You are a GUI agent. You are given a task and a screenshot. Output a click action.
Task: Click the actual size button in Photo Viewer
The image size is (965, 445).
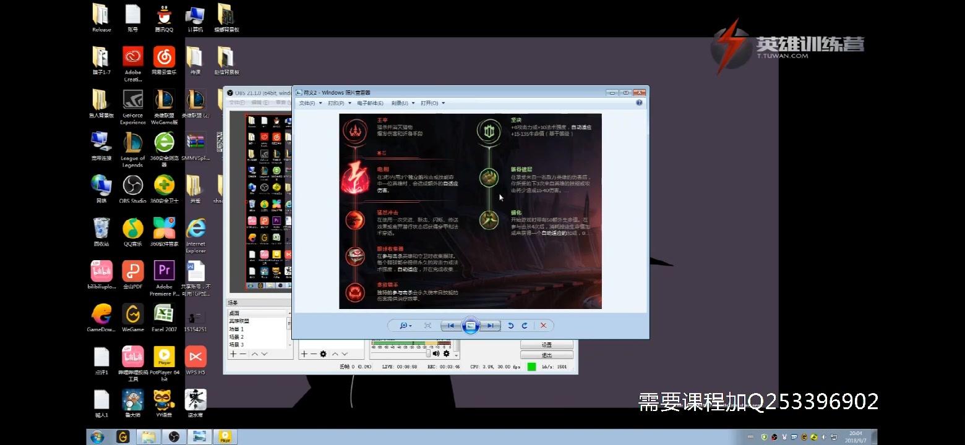click(427, 326)
